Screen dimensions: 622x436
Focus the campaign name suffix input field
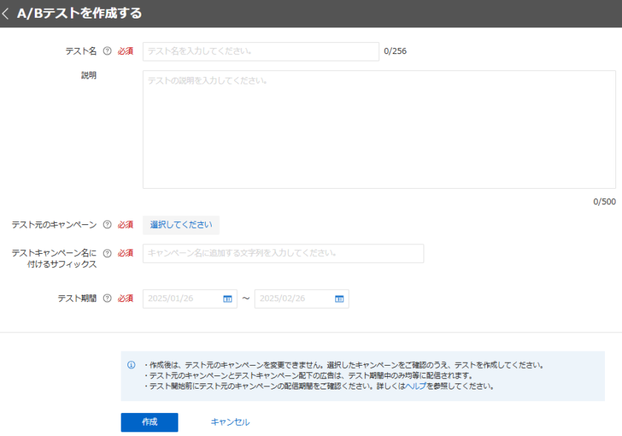pos(283,253)
